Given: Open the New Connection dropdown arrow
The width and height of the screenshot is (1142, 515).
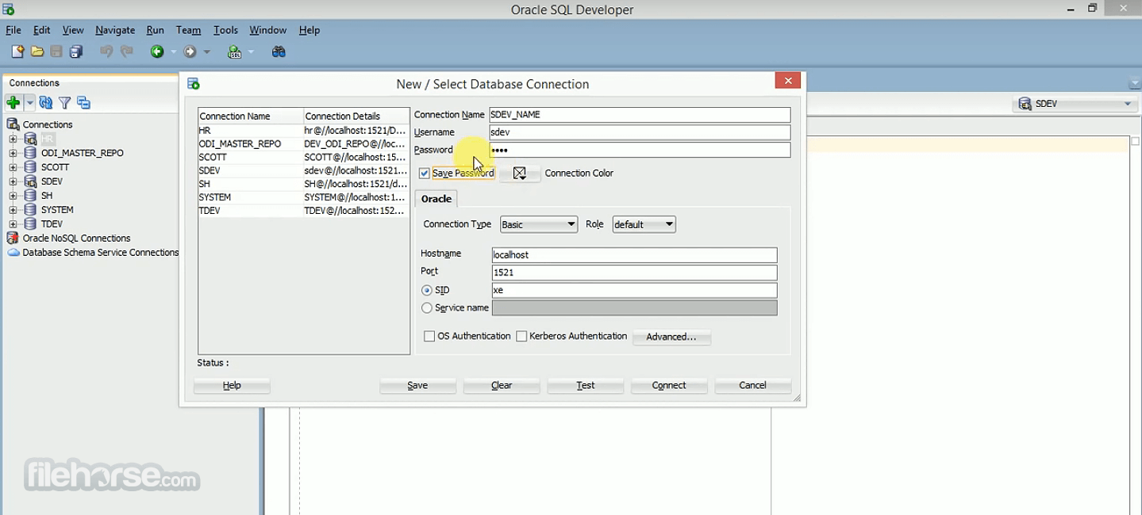Looking at the screenshot, I should (29, 102).
